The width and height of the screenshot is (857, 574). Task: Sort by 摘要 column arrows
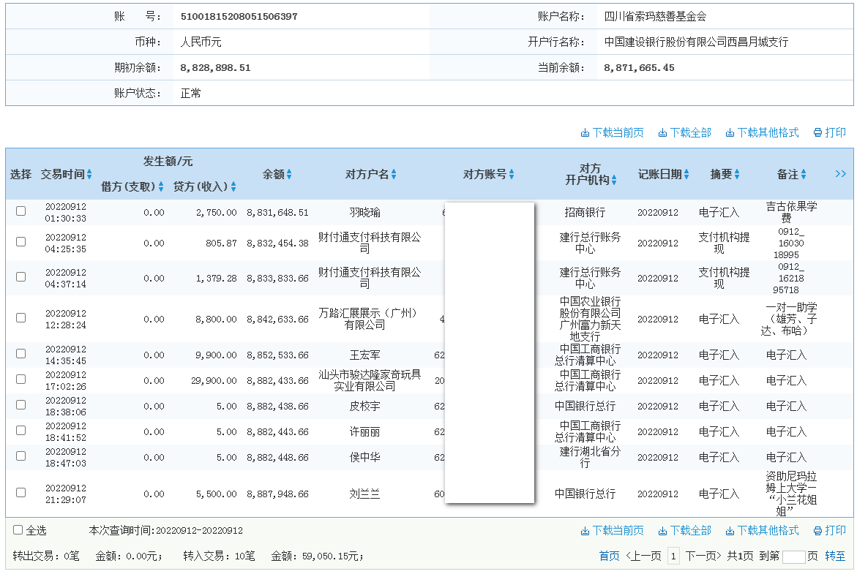(x=737, y=174)
